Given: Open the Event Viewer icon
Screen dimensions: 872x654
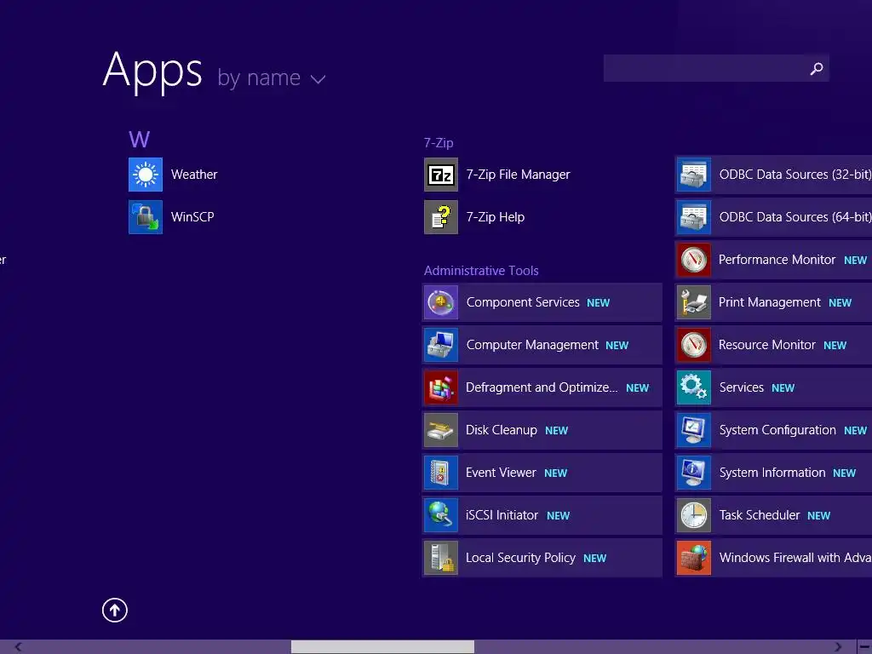Looking at the screenshot, I should (441, 473).
